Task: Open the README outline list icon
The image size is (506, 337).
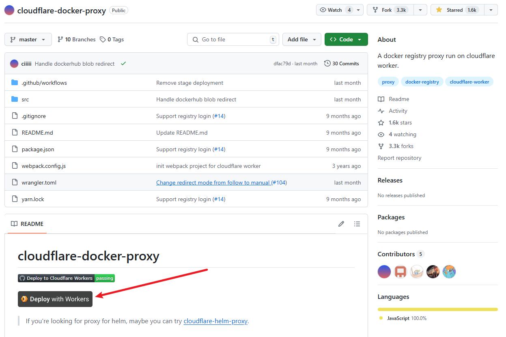Action: (357, 224)
